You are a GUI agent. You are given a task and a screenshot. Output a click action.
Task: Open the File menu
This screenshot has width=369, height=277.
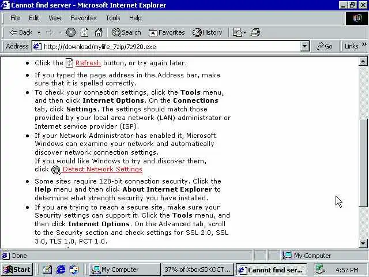coord(15,18)
